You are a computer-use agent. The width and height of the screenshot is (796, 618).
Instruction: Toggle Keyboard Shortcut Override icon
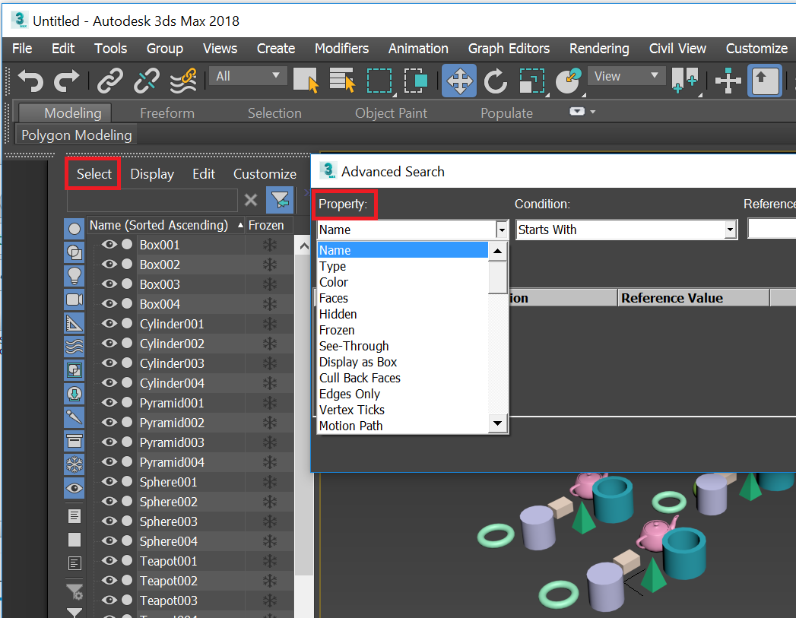pos(765,81)
